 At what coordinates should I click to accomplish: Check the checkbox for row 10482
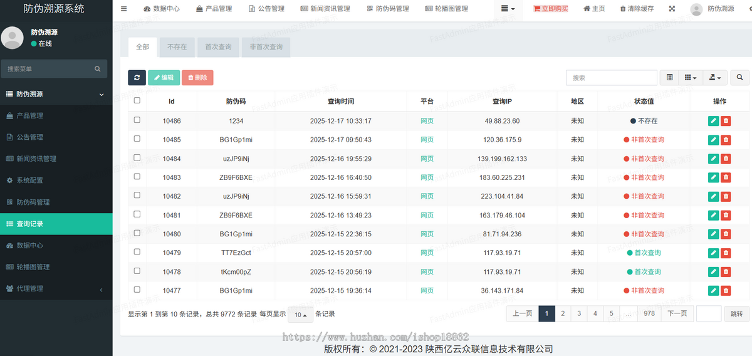(137, 195)
